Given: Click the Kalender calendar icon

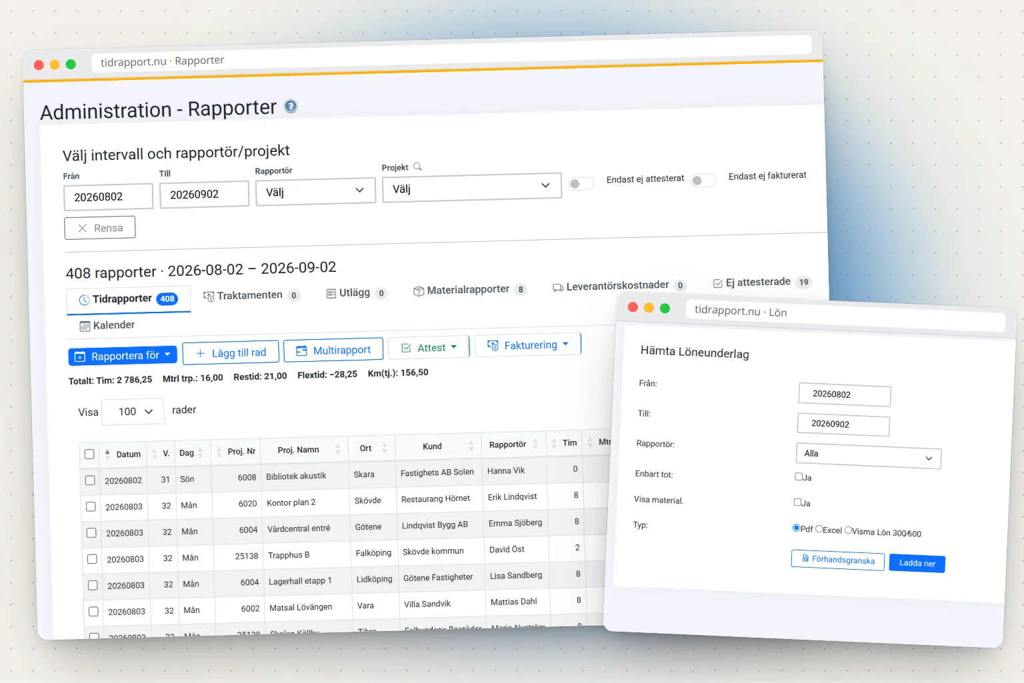Looking at the screenshot, I should 85,326.
